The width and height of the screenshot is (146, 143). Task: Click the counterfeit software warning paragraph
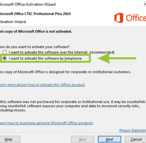pyautogui.click(x=73, y=106)
